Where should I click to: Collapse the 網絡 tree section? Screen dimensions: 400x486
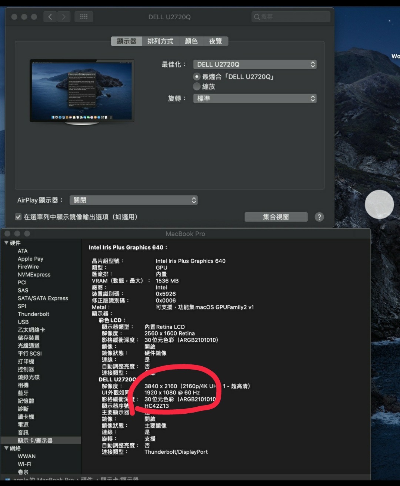pos(6,448)
